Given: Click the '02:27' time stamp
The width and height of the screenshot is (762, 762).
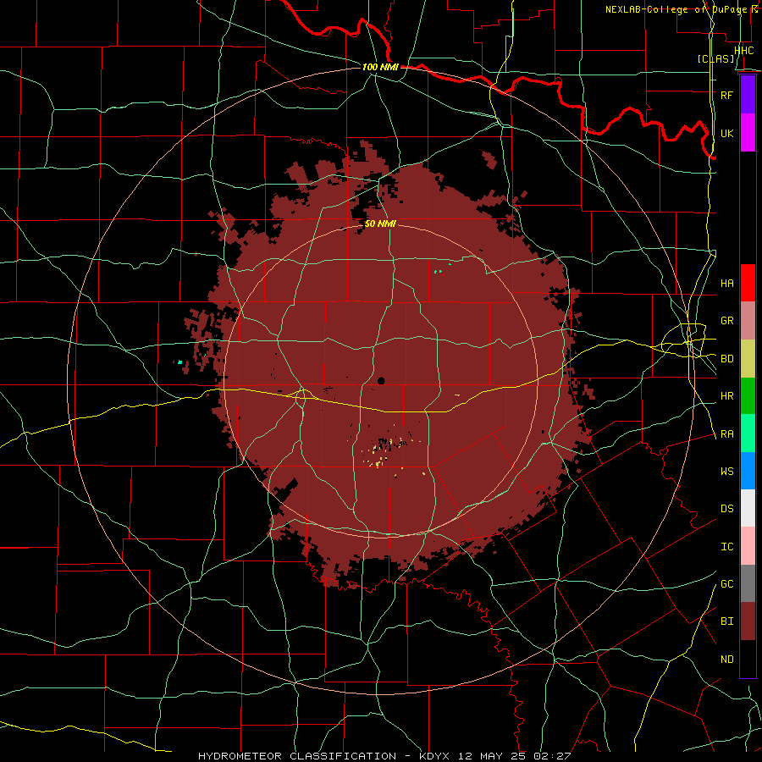Looking at the screenshot, I should tap(552, 756).
